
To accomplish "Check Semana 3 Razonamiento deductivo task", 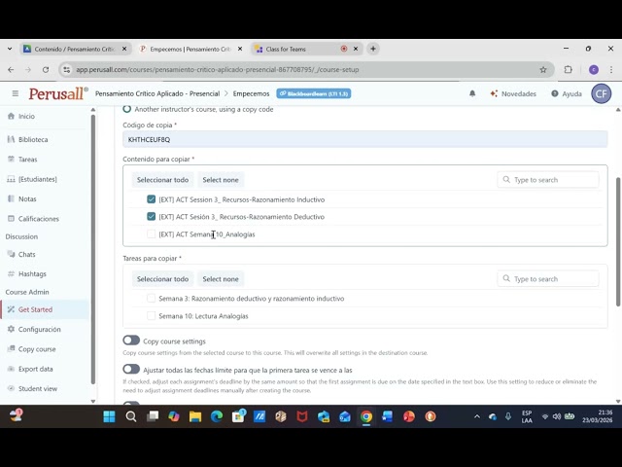I will click(152, 299).
